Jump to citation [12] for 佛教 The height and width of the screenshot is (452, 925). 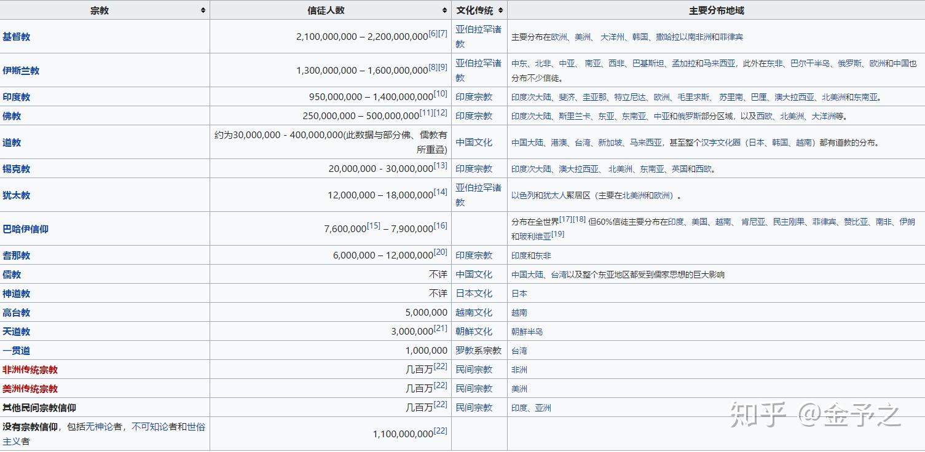[441, 112]
